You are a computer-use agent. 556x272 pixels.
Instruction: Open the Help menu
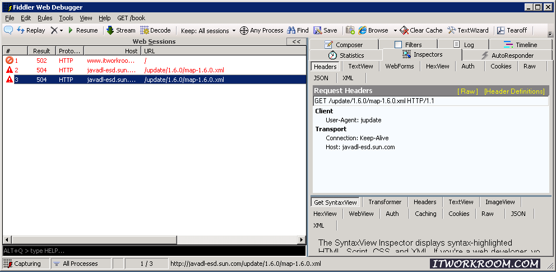tap(105, 18)
